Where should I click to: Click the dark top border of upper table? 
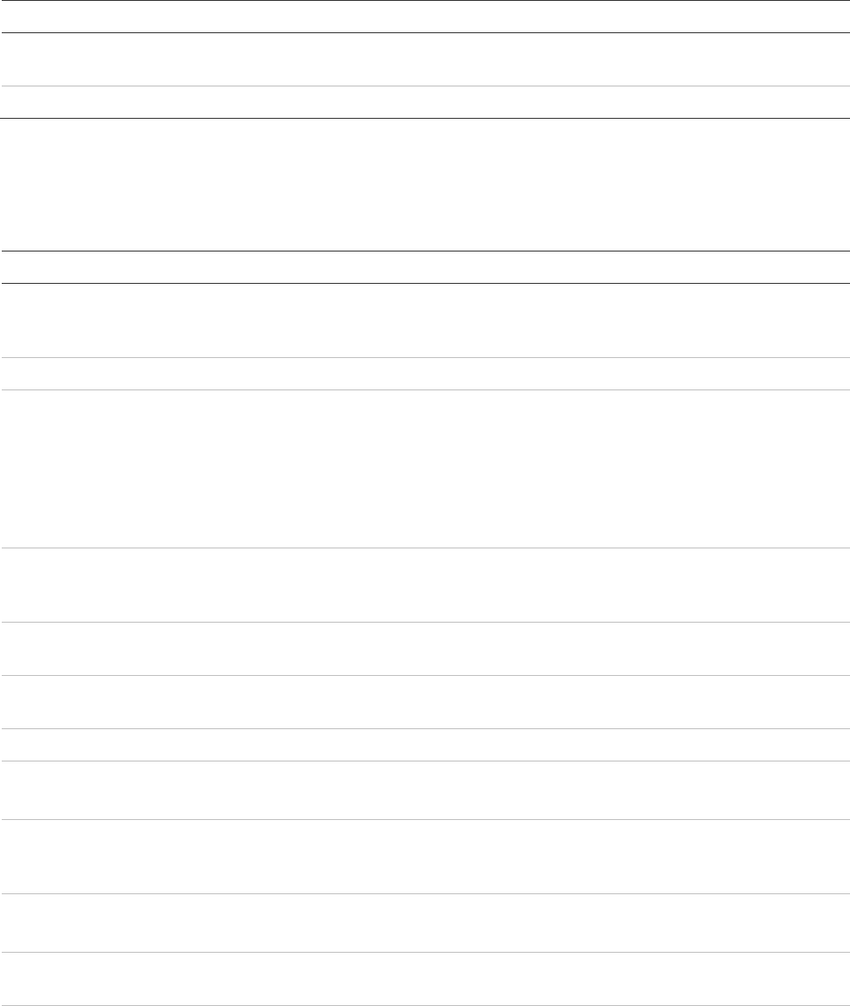pos(425,1)
